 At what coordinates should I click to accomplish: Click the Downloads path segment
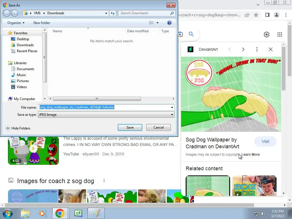pos(56,13)
